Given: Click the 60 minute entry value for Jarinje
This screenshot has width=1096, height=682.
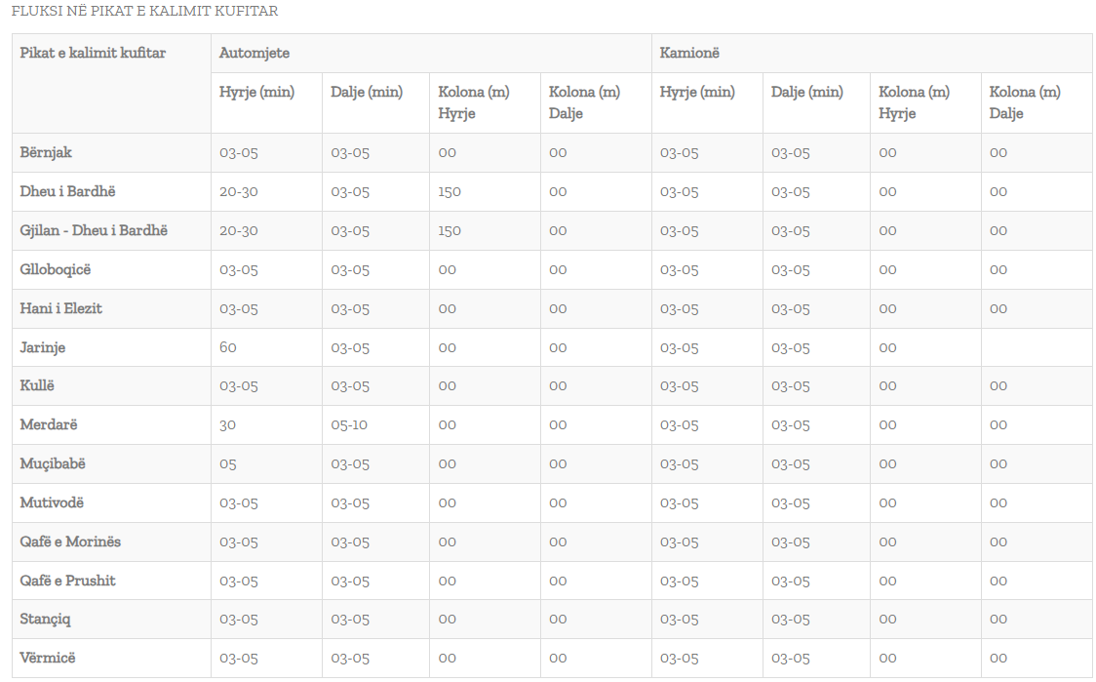Looking at the screenshot, I should click(x=228, y=347).
